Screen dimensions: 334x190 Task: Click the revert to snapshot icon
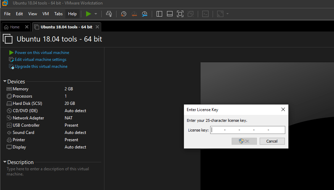pos(134,14)
